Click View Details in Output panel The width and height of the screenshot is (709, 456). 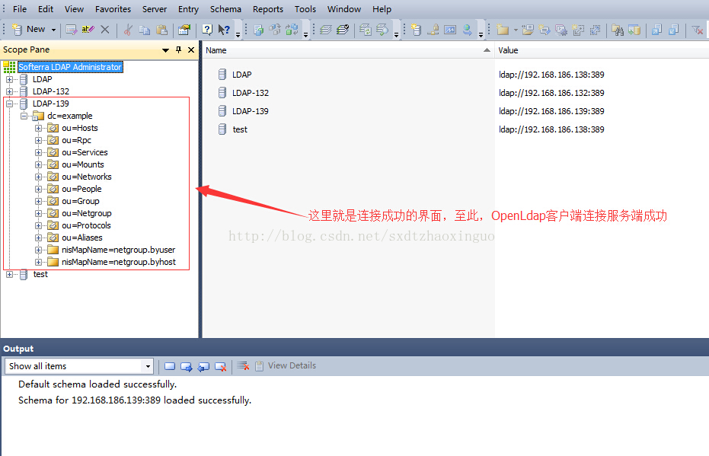[x=286, y=365]
